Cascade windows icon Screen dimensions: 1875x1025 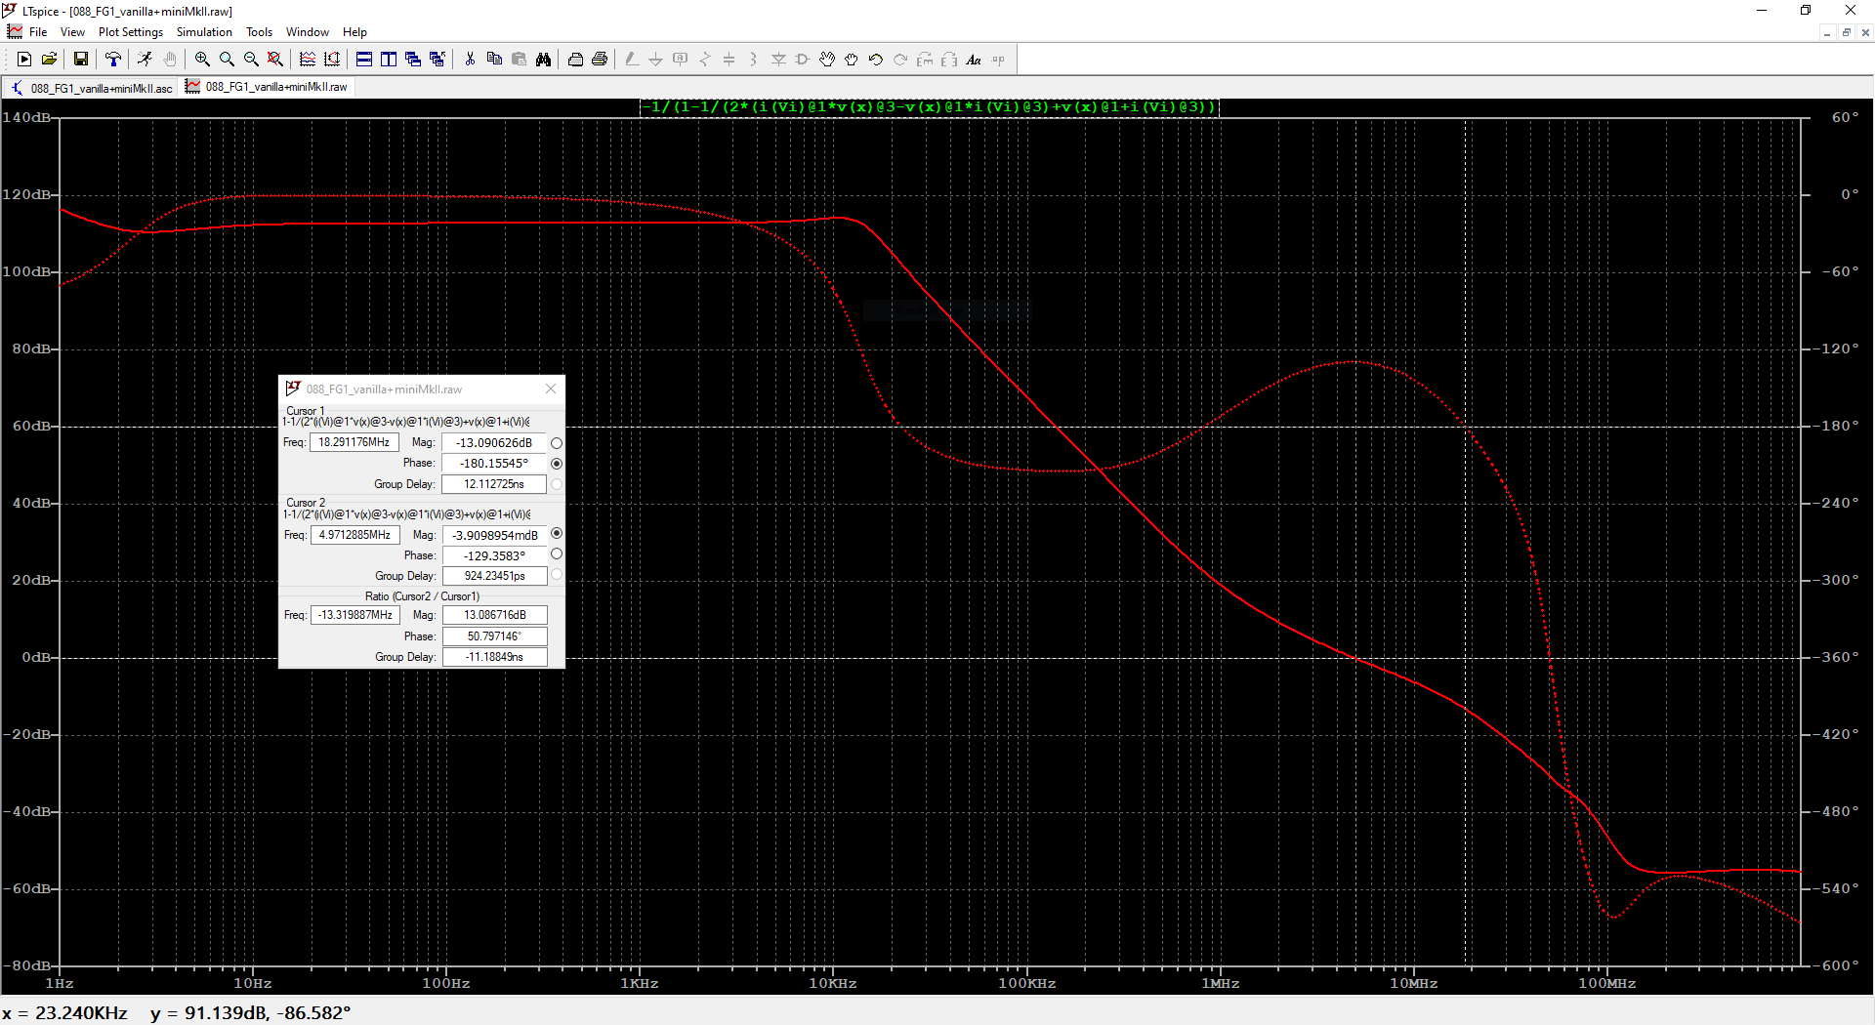413,60
